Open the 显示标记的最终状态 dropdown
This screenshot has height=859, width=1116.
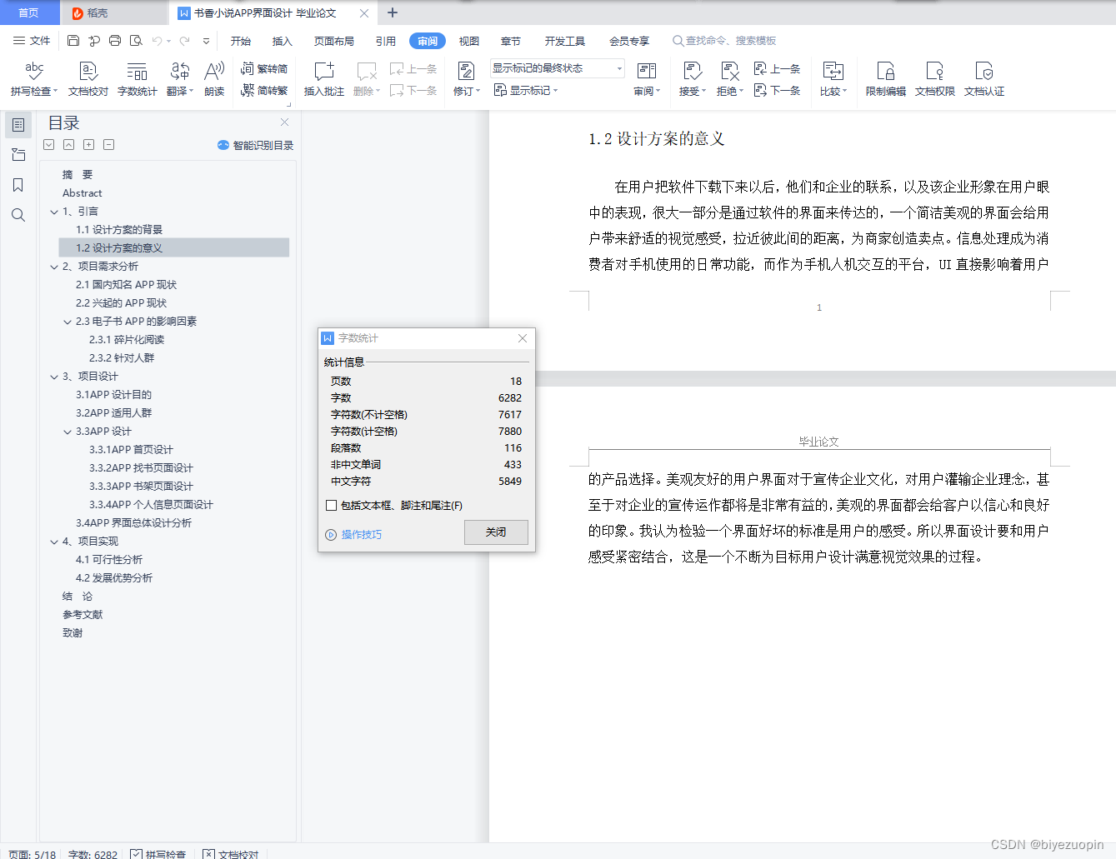[x=617, y=67]
